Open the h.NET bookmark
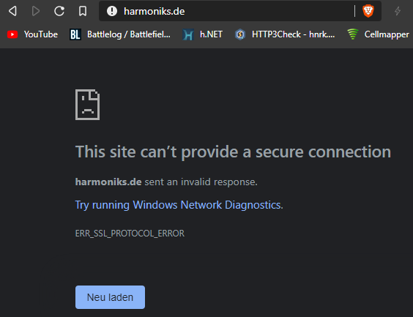This screenshot has width=413, height=317. (202, 34)
